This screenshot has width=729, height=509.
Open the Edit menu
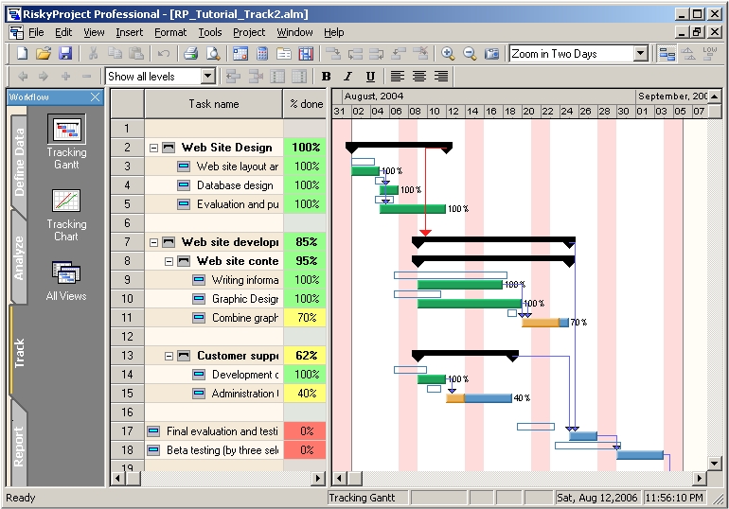coord(63,32)
